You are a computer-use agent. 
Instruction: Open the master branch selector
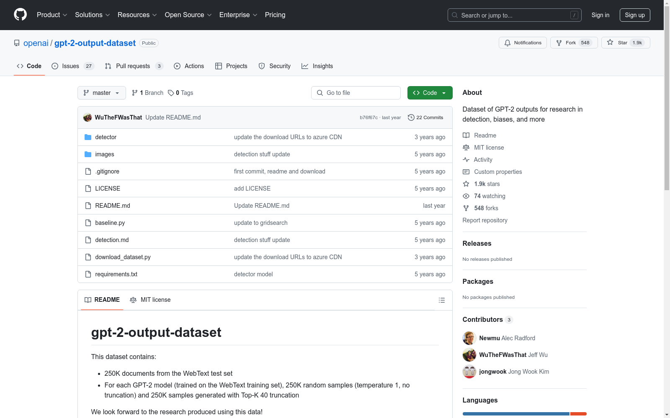pyautogui.click(x=102, y=93)
